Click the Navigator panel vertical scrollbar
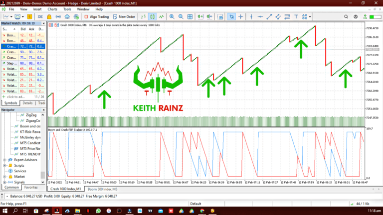Image resolution: width=383 pixels, height=215 pixels. [42, 149]
